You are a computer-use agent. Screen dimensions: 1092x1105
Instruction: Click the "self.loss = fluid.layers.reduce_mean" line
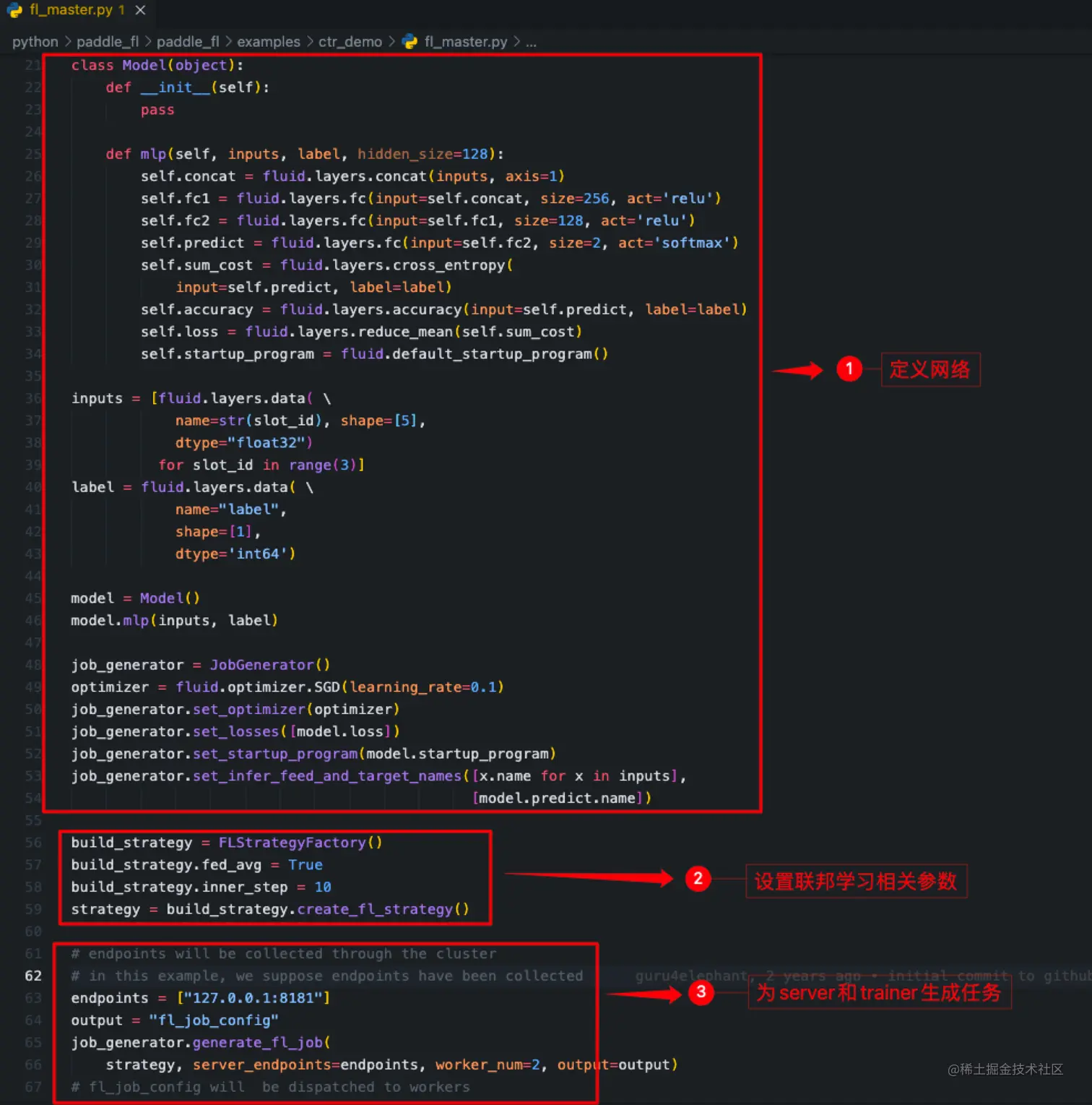pyautogui.click(x=361, y=332)
